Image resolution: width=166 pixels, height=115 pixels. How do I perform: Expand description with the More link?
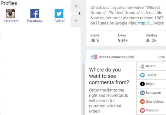tap(159, 23)
